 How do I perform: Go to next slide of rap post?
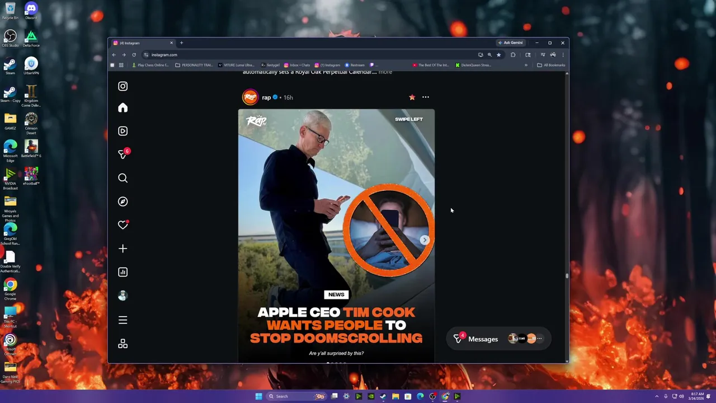tap(425, 240)
